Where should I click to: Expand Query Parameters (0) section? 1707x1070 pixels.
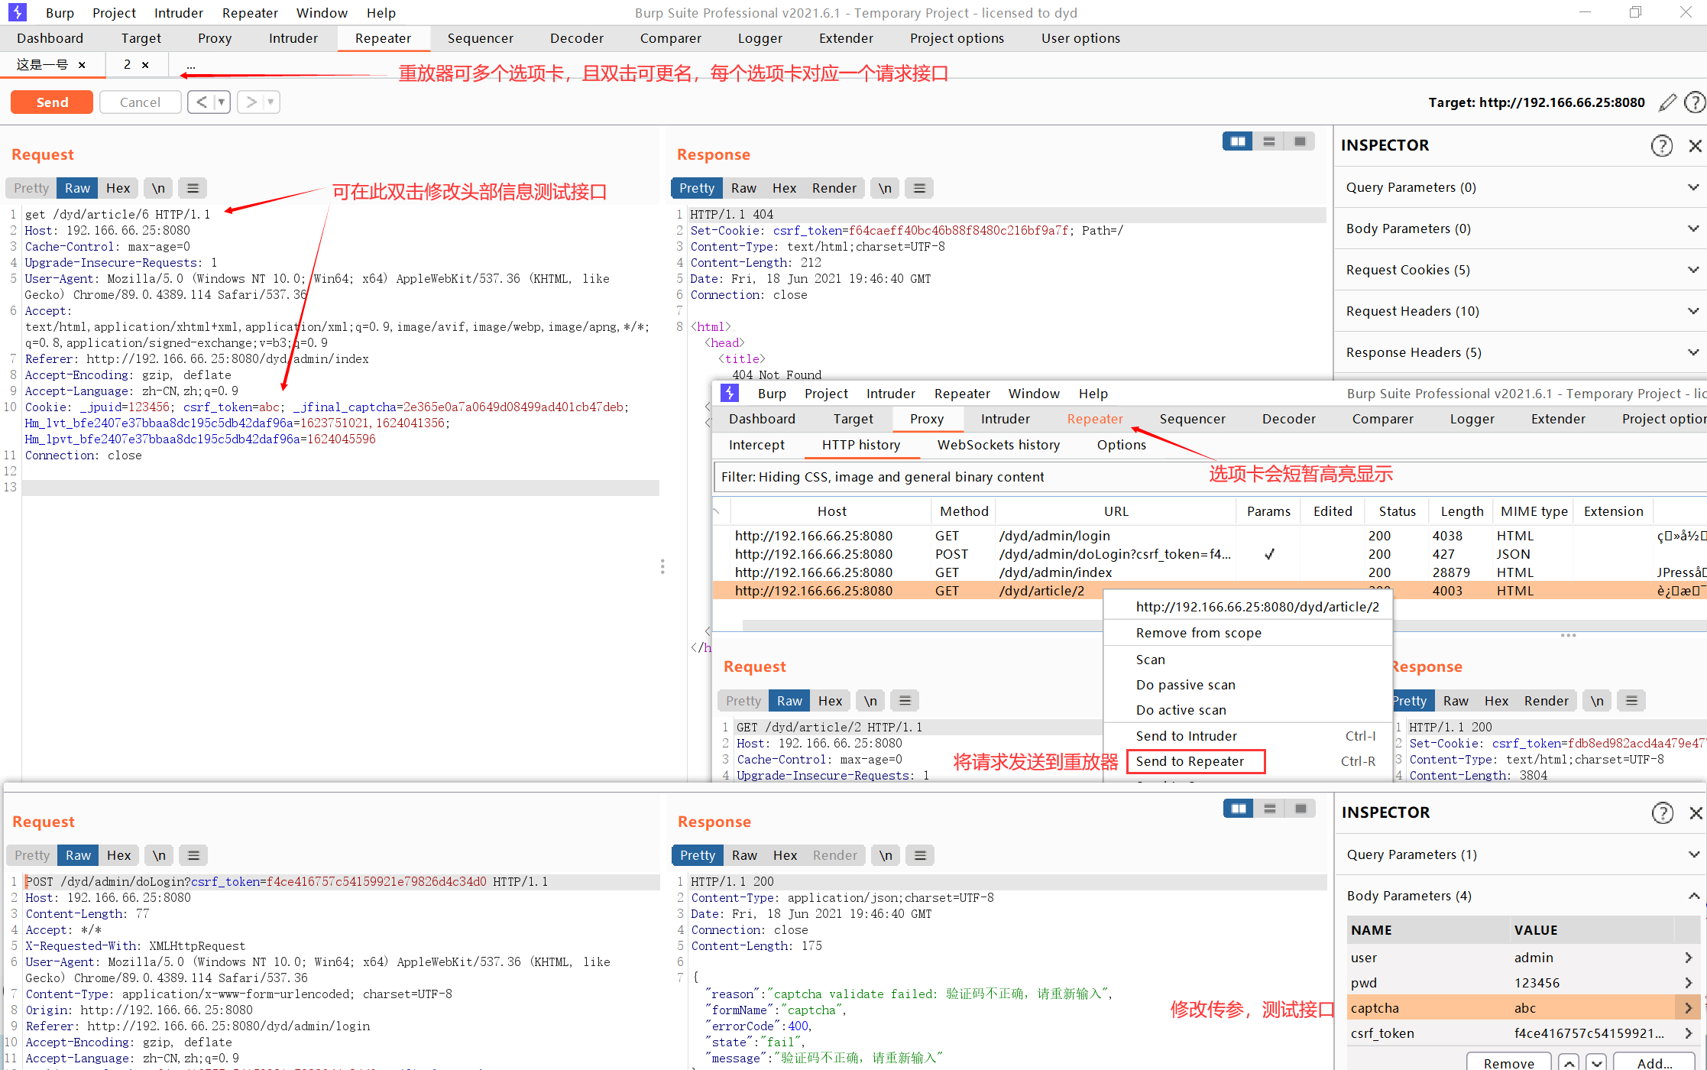1521,187
